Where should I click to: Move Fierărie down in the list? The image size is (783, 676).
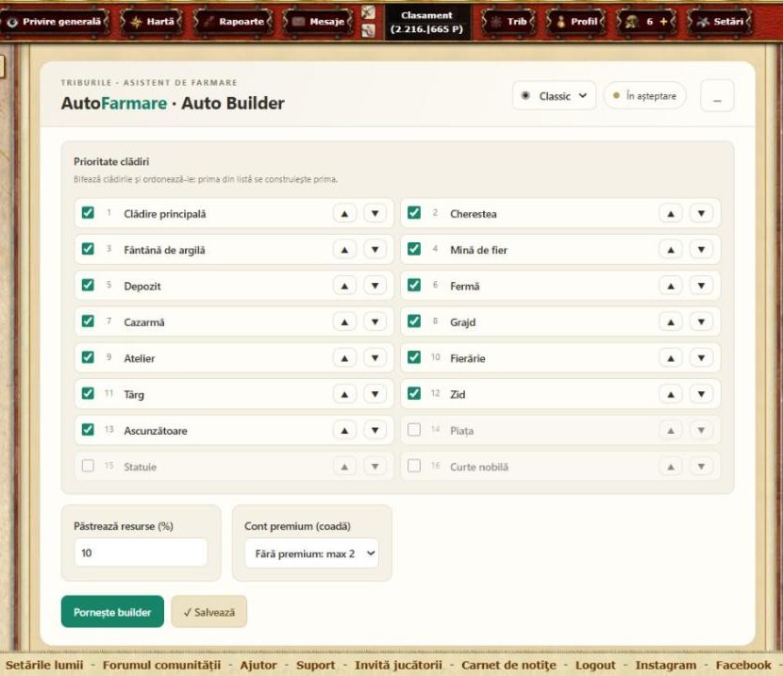point(702,357)
